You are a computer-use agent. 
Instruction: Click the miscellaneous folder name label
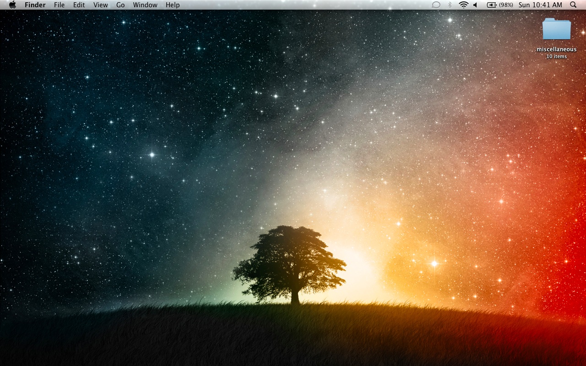pyautogui.click(x=557, y=49)
